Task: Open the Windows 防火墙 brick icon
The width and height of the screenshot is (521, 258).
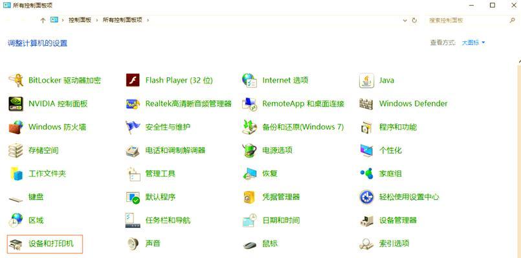Action: (x=16, y=127)
